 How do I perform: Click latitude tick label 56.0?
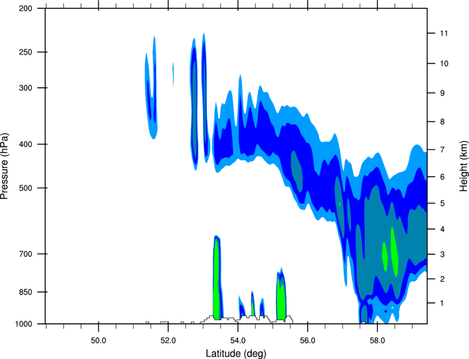(307, 341)
